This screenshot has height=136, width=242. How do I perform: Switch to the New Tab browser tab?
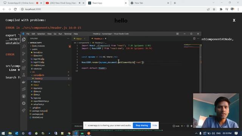coord(149,3)
